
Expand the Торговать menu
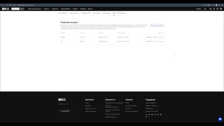coord(56,9)
